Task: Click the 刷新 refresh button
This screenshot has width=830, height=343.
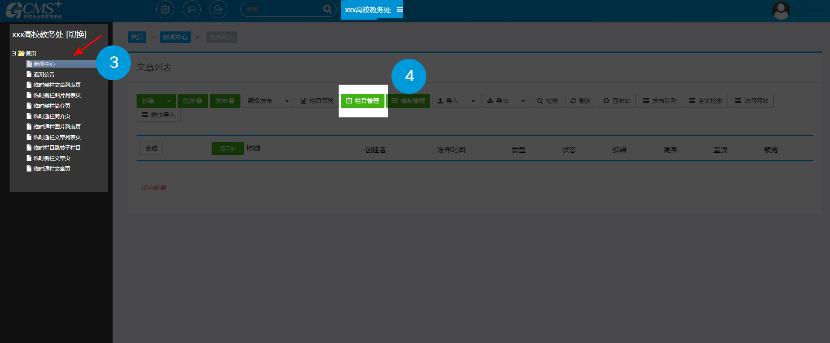Action: point(580,101)
